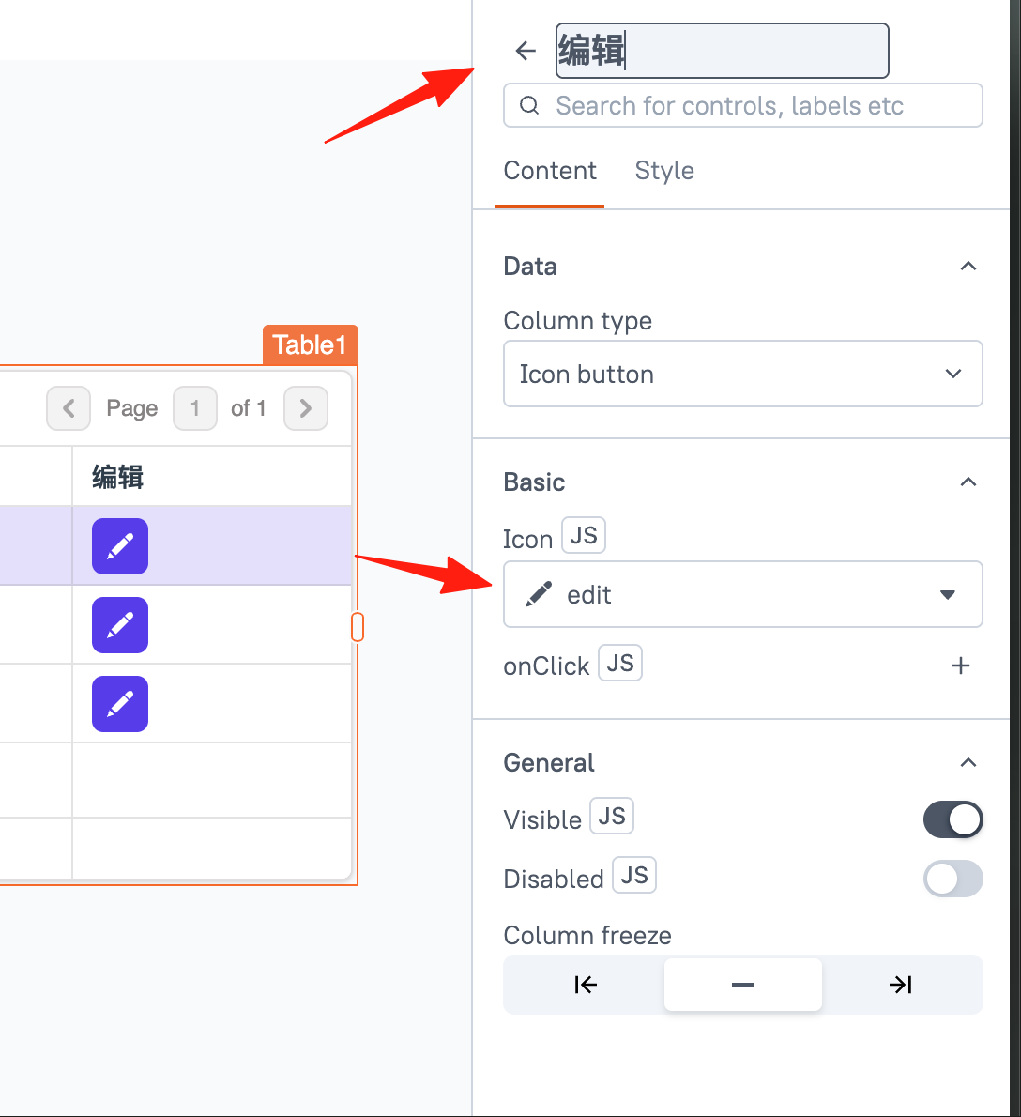The image size is (1021, 1117).
Task: Go to previous table page
Action: (69, 408)
